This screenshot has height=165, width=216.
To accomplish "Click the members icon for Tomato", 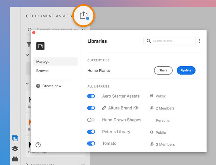I will [152, 144].
